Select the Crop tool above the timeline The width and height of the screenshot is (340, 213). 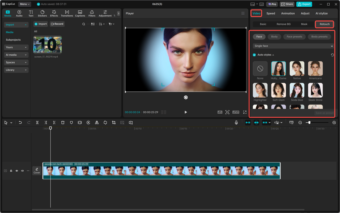click(114, 122)
